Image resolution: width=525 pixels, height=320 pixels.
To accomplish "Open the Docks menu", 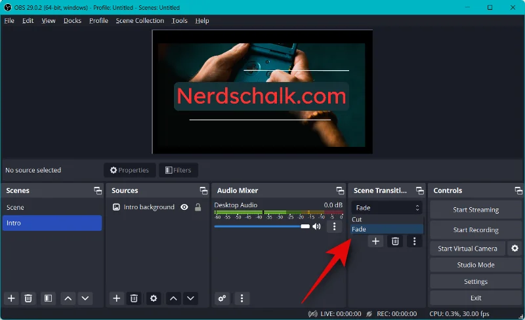I will pos(72,21).
